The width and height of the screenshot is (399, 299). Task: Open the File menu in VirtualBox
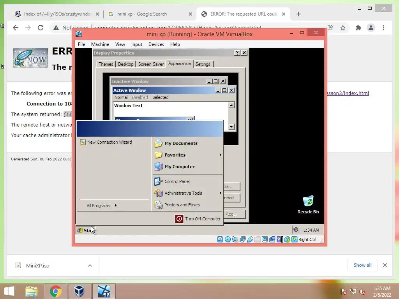coord(81,44)
